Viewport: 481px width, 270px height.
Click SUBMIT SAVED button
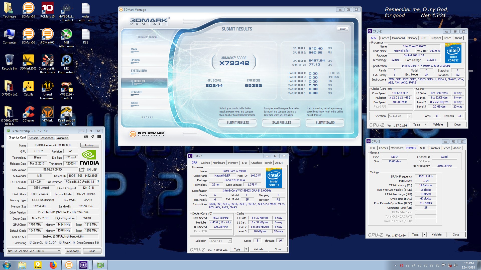pyautogui.click(x=325, y=123)
